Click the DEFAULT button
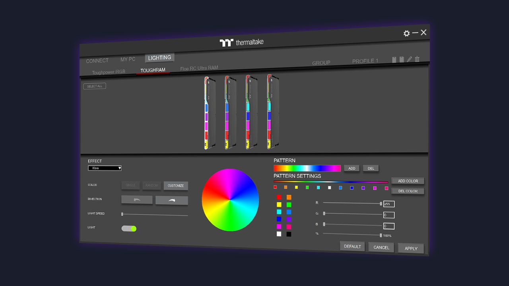509x286 pixels. (x=352, y=246)
